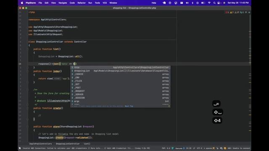The height and width of the screenshot is (151, 269).
Task: Open the View menu
Action: (53, 3)
